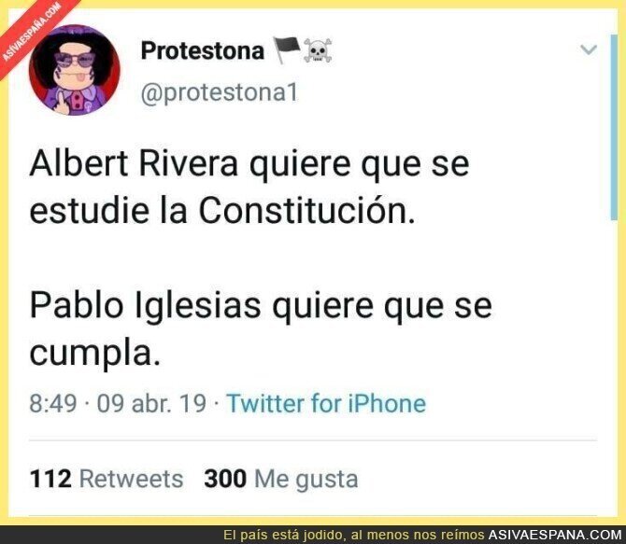626x544 pixels.
Task: Click the number 112 in the retweet count
Action: tap(50, 479)
